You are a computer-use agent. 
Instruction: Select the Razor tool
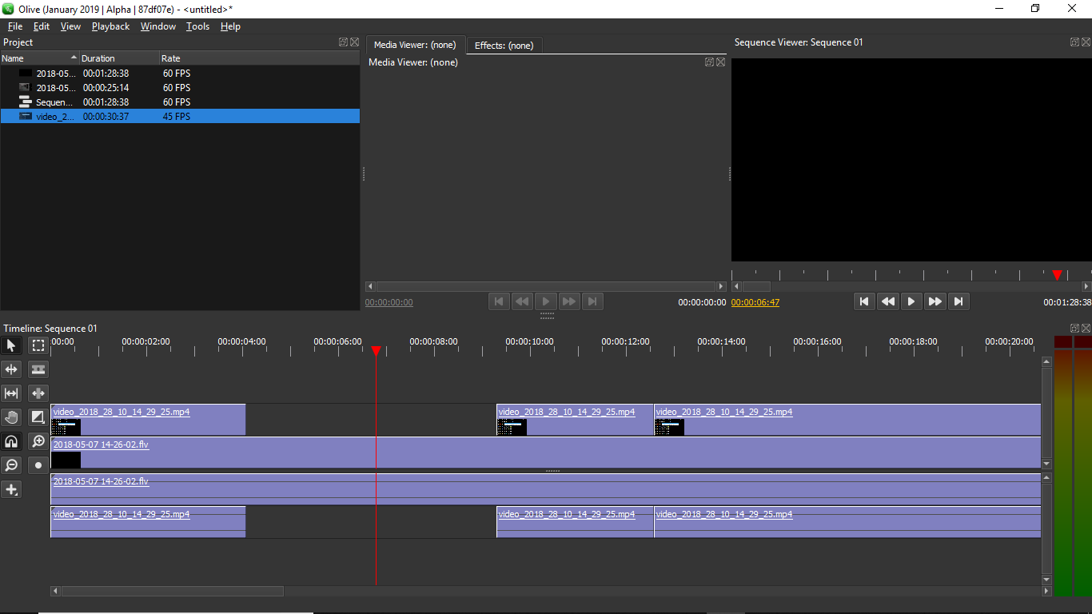38,369
